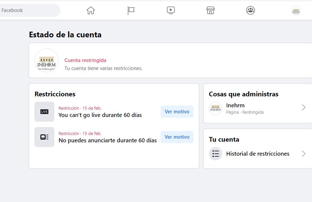The image size is (312, 202).
Task: Click the advertising restriction icon
Action: [44, 137]
